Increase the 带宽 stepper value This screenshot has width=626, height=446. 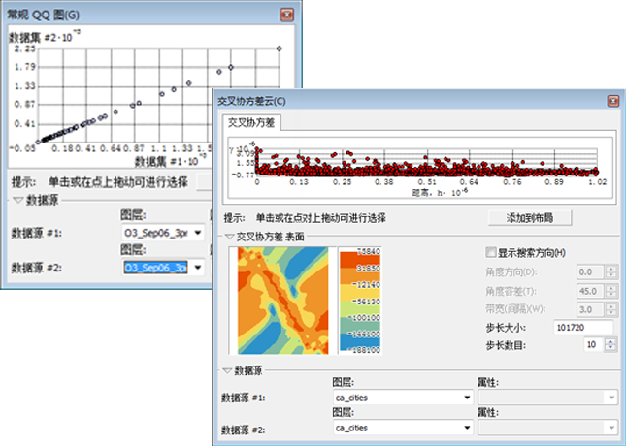coord(610,306)
